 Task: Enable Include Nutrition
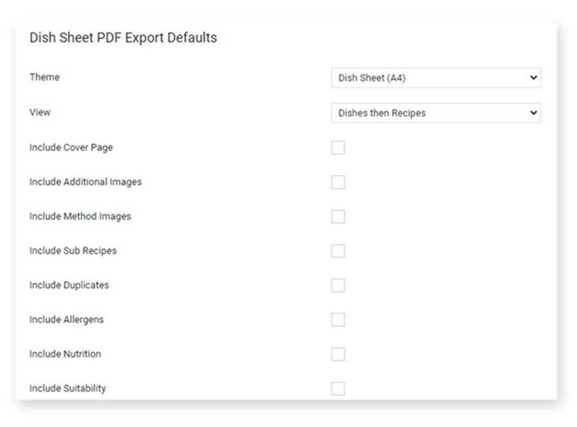(338, 353)
